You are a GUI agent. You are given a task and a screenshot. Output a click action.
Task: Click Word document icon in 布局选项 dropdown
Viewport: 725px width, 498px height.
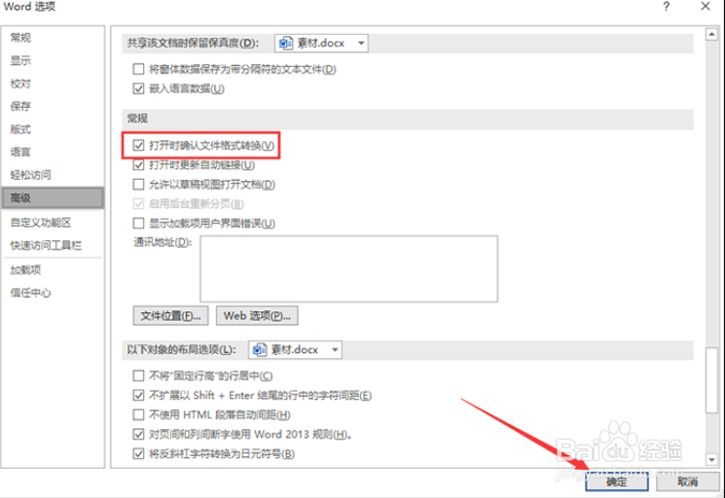point(260,350)
